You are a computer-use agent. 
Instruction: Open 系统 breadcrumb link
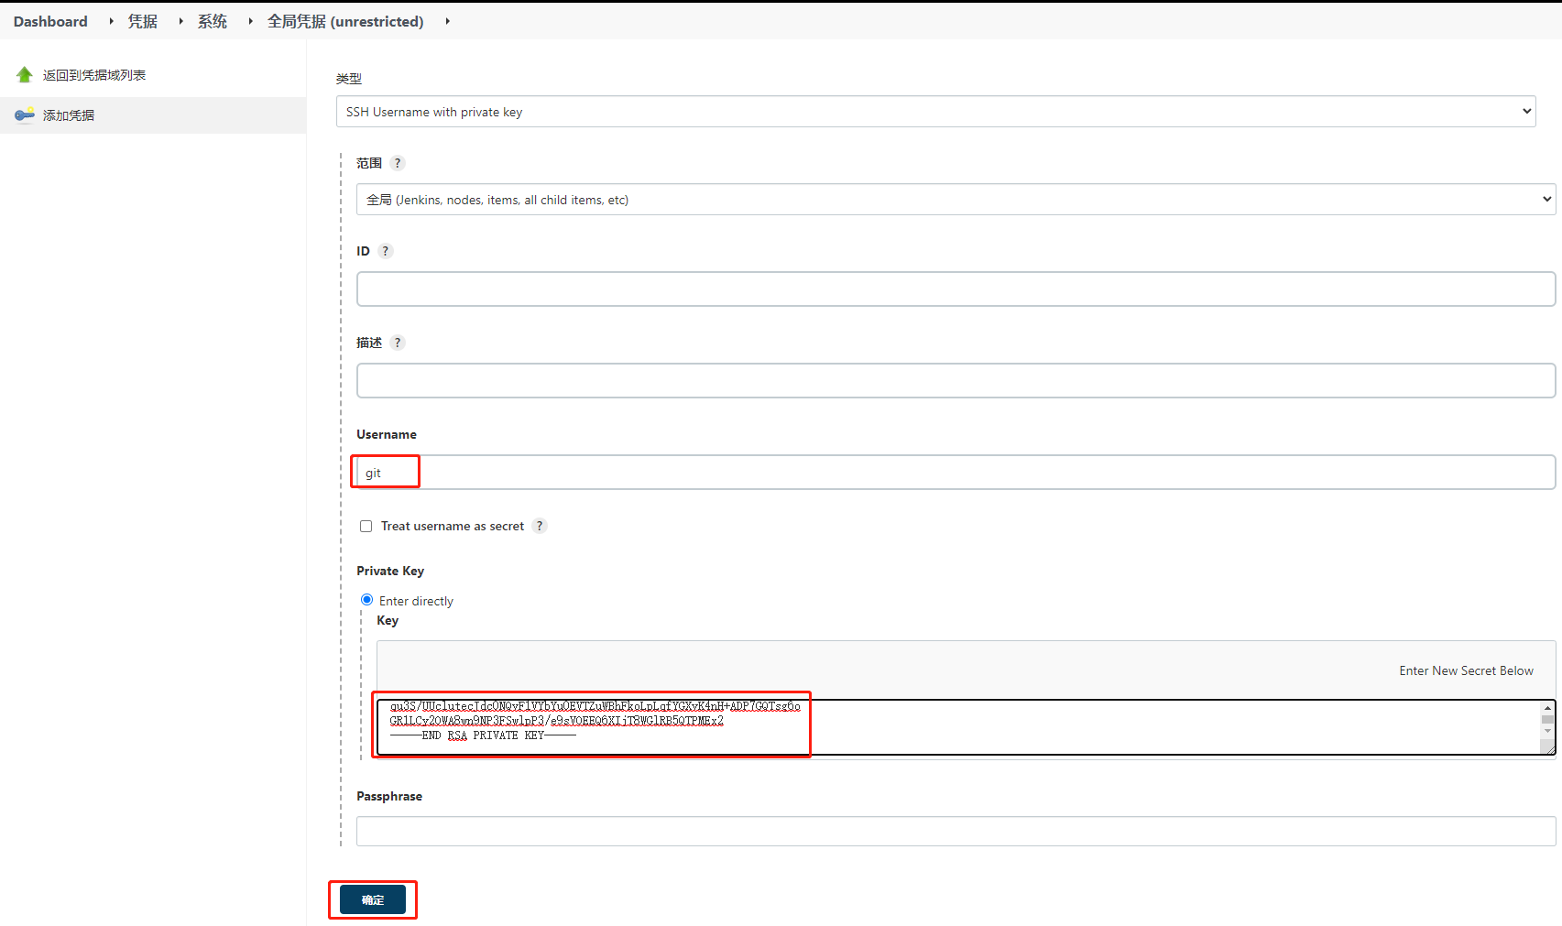click(213, 21)
